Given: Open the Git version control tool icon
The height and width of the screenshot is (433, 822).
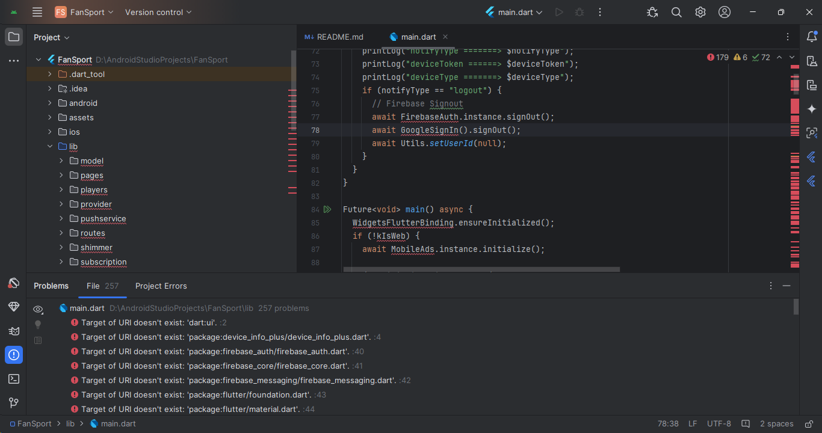Looking at the screenshot, I should point(13,403).
